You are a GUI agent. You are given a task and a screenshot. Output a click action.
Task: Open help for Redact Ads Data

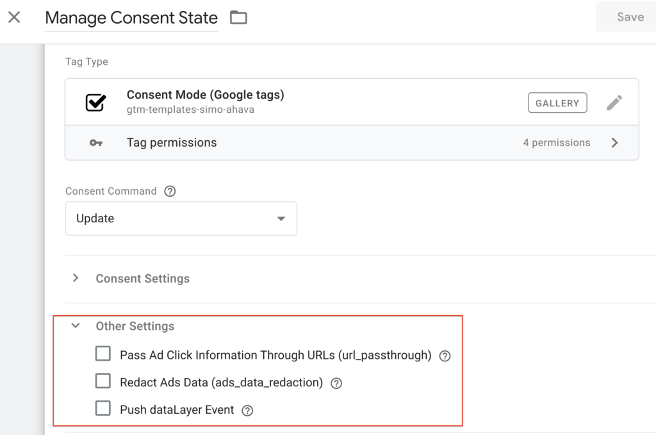point(336,383)
